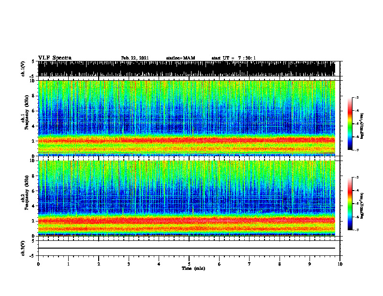The height and width of the screenshot is (296, 383).
Task: Click the 'Time (min)' axis label
Action: coord(193,268)
